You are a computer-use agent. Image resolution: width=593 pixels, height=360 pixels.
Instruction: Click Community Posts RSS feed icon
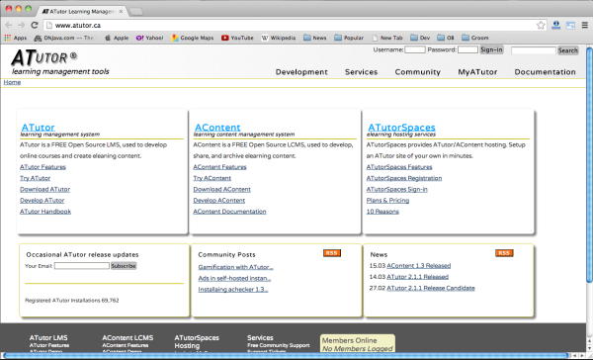(332, 253)
